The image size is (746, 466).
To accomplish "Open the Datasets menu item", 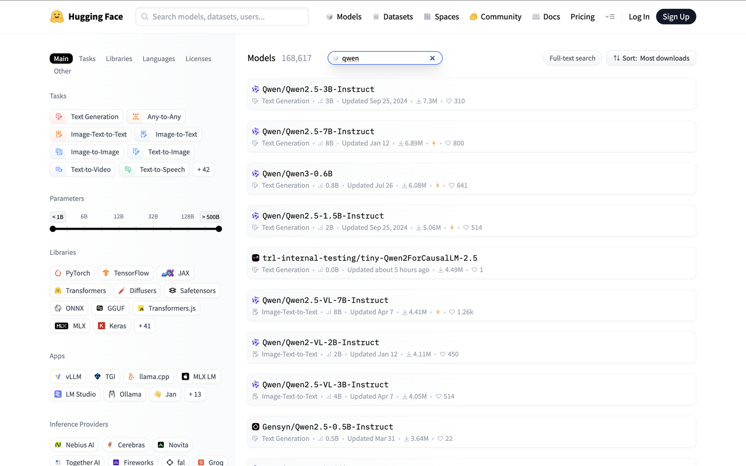I will click(x=393, y=17).
